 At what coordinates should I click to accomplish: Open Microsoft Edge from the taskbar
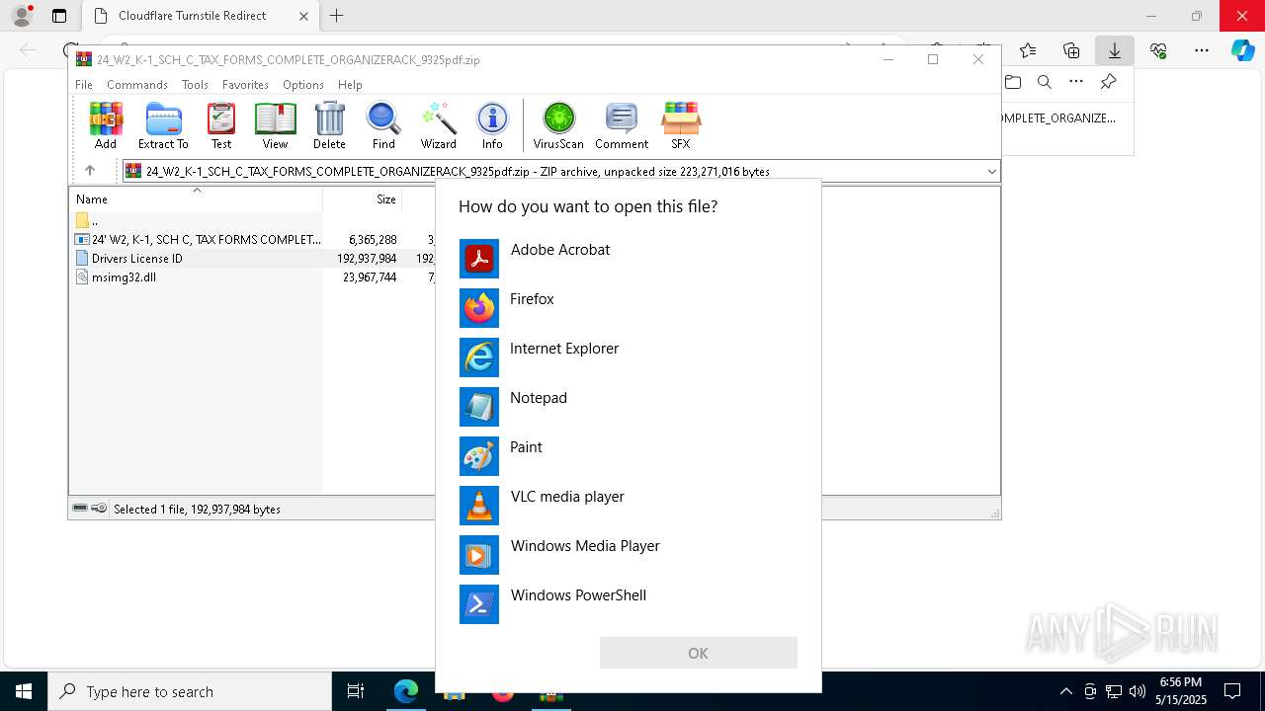[406, 691]
